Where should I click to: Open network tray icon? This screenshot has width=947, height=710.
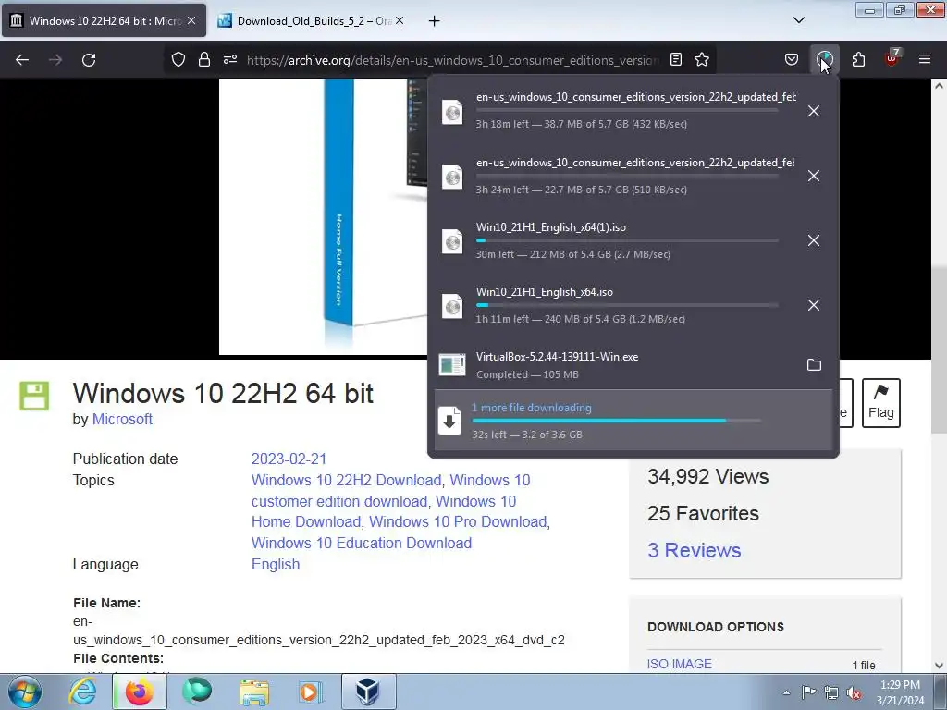pos(831,692)
